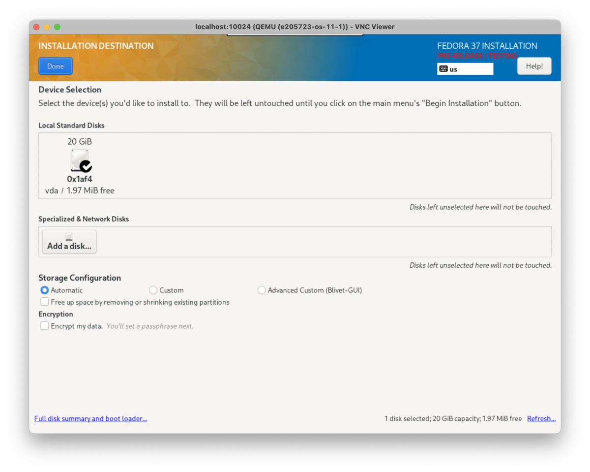Click the VNC Viewer window title text
Image resolution: width=590 pixels, height=472 pixels.
coord(295,27)
